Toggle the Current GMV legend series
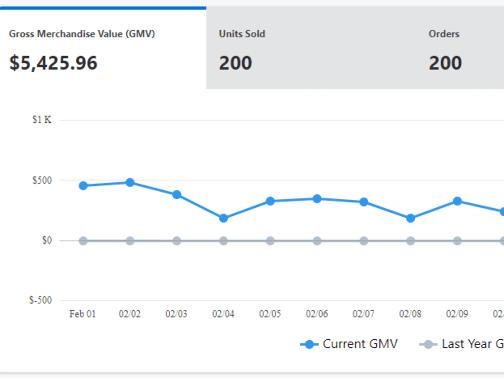The height and width of the screenshot is (378, 504). pos(349,344)
